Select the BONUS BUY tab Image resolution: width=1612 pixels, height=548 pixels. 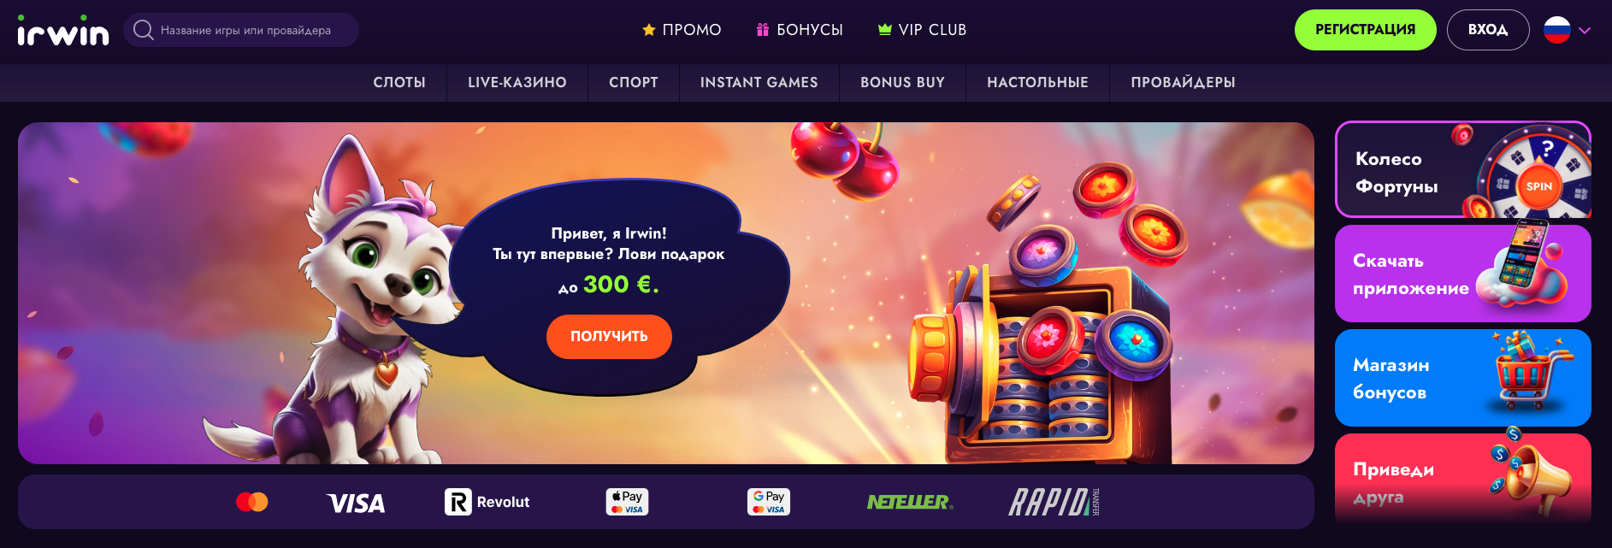click(902, 82)
